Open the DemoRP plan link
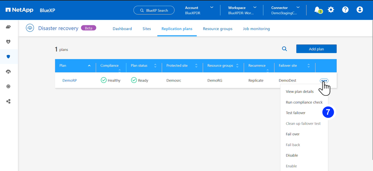Screen dimensions: 373x171 click(69, 80)
